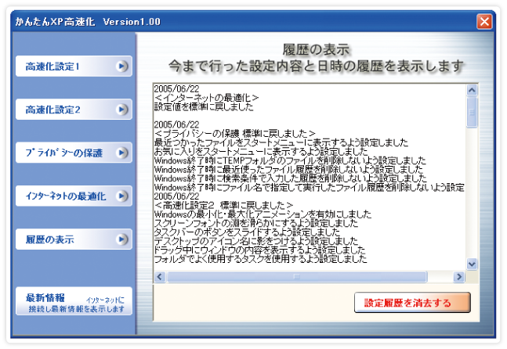The height and width of the screenshot is (349, 507).
Task: Click the horizontal scrollbar thumb
Action: tap(297, 277)
